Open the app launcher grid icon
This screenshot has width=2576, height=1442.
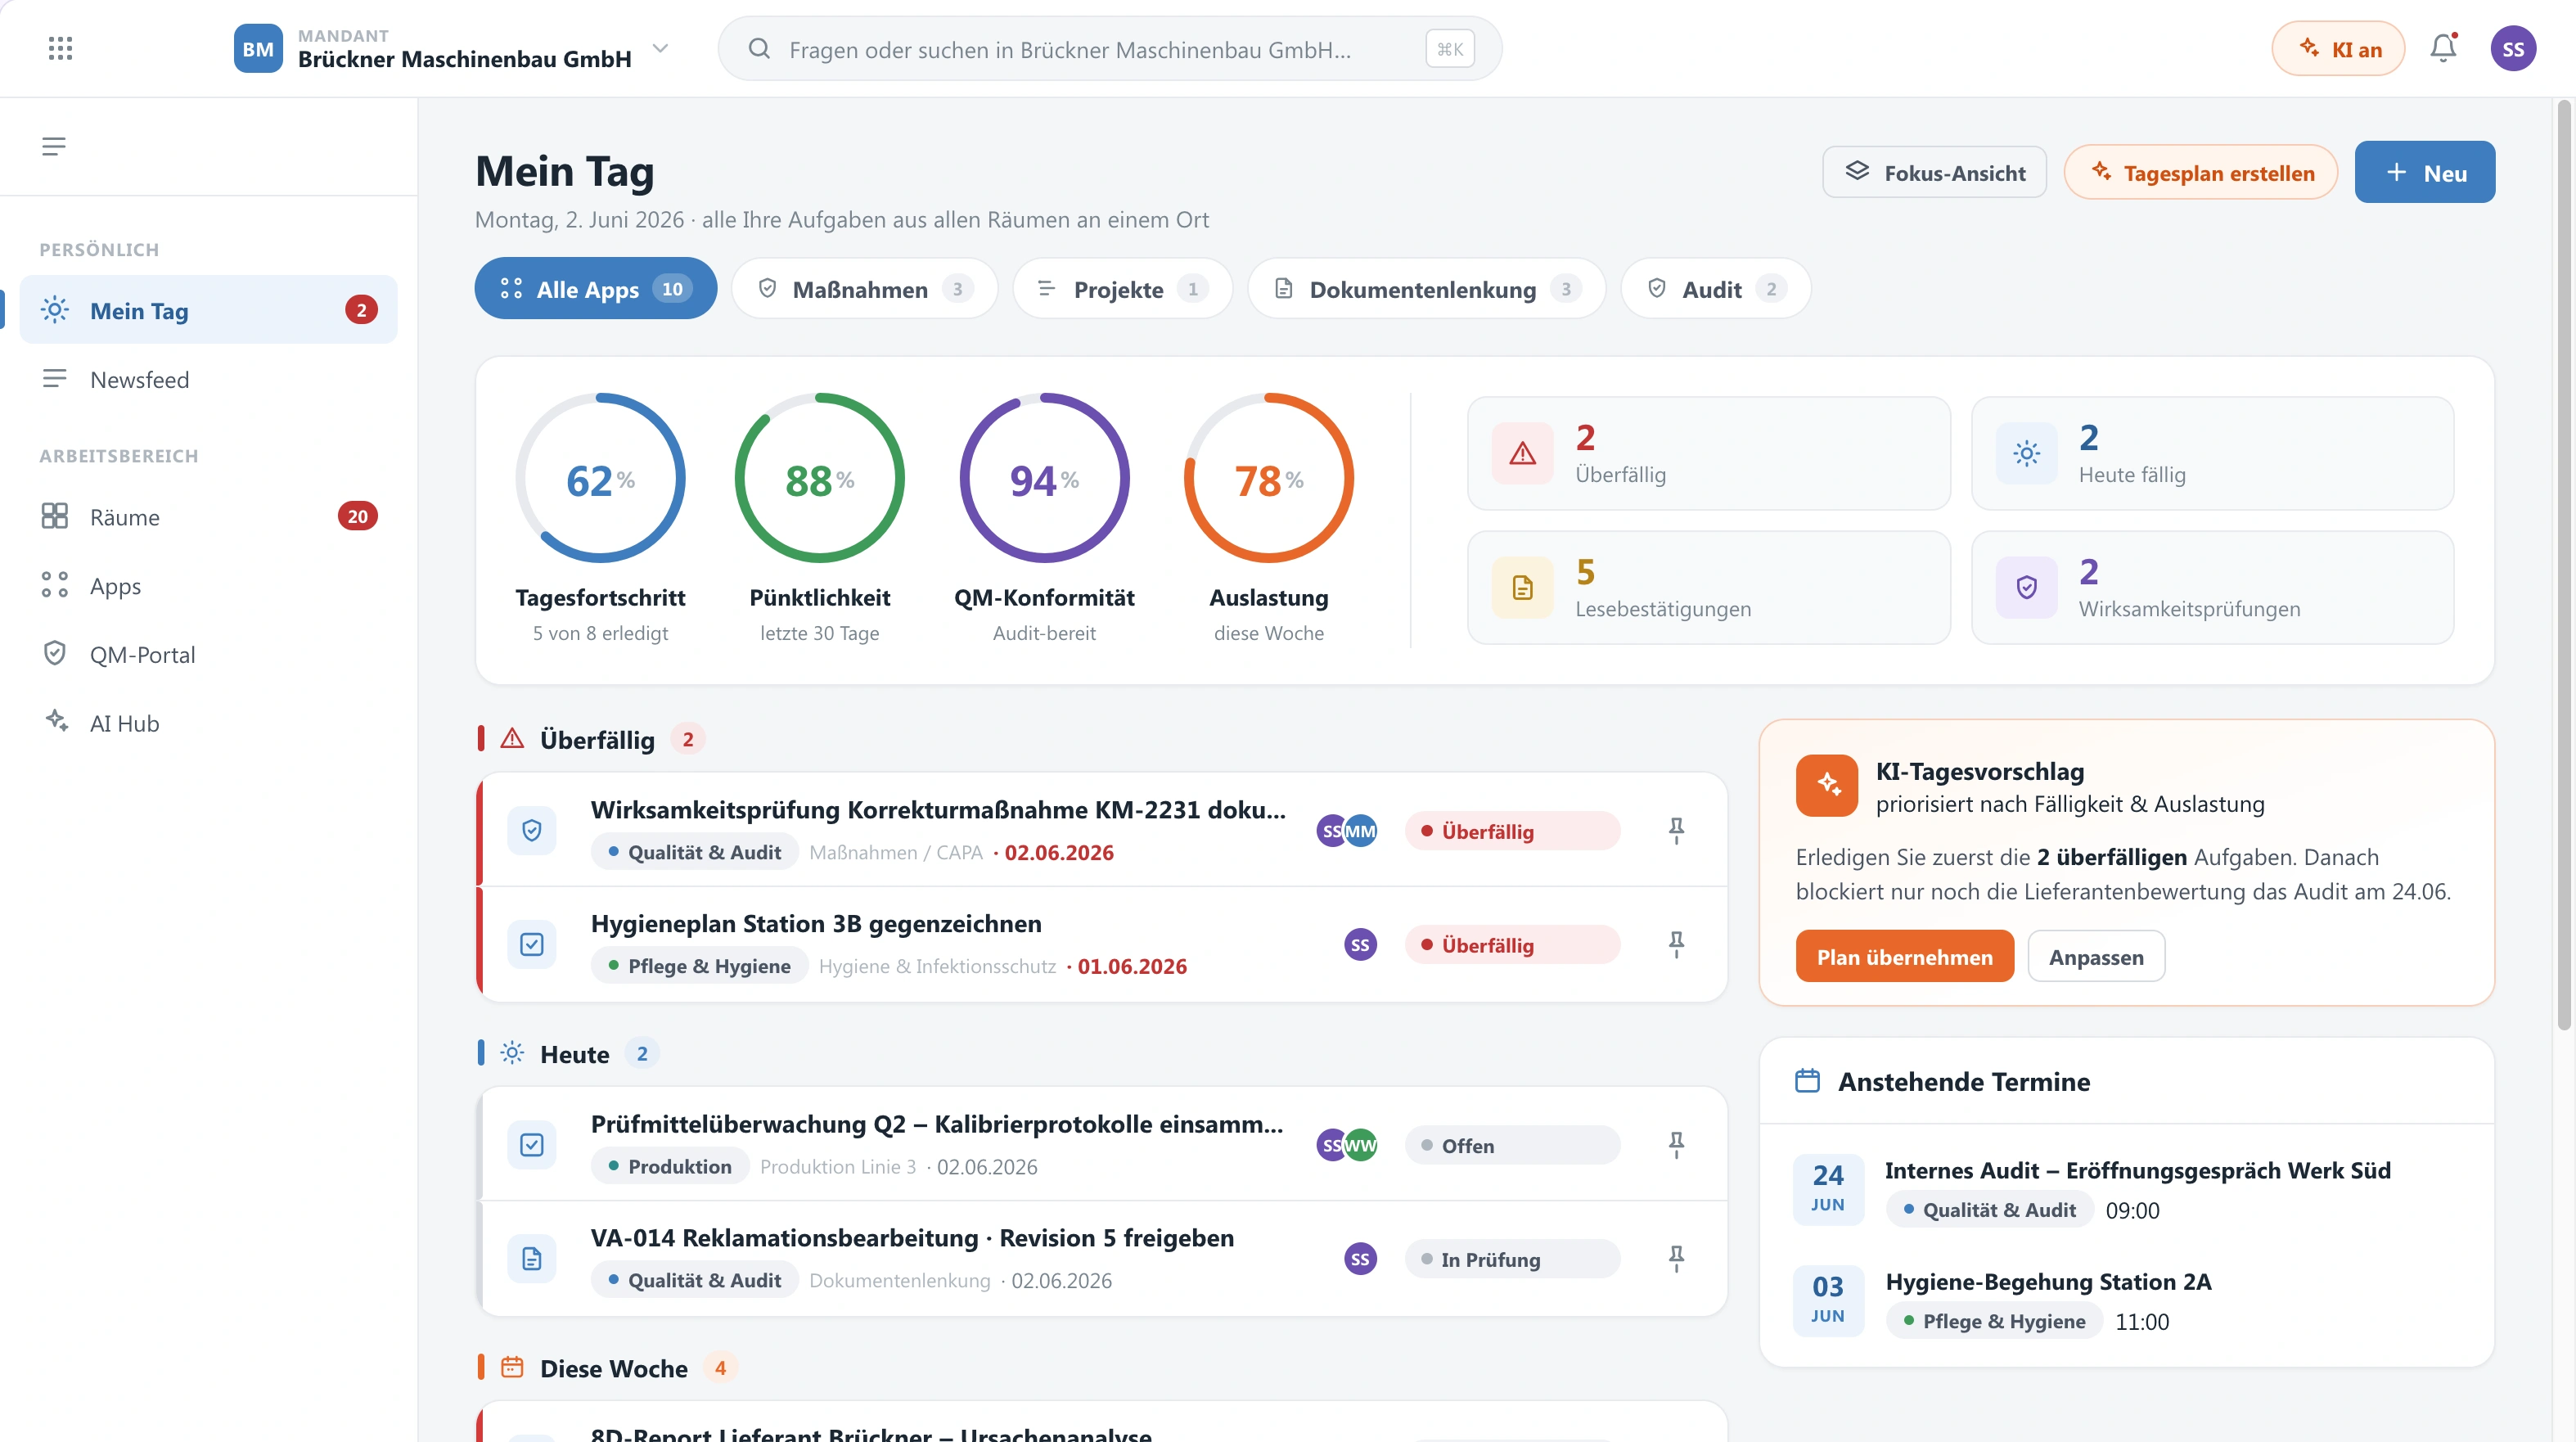pos(60,48)
